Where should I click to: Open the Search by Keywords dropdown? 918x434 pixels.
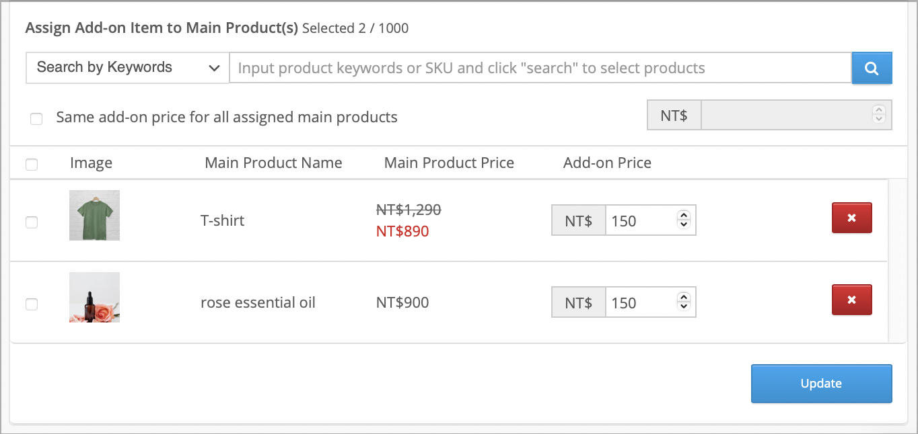tap(128, 68)
